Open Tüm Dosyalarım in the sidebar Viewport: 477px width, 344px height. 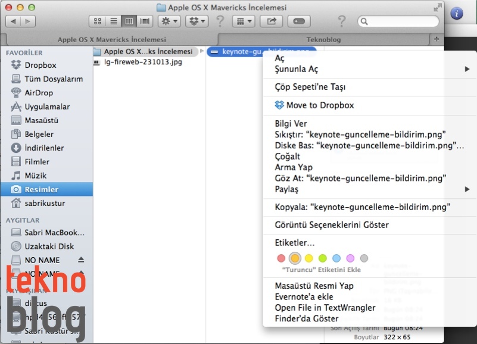(x=47, y=79)
